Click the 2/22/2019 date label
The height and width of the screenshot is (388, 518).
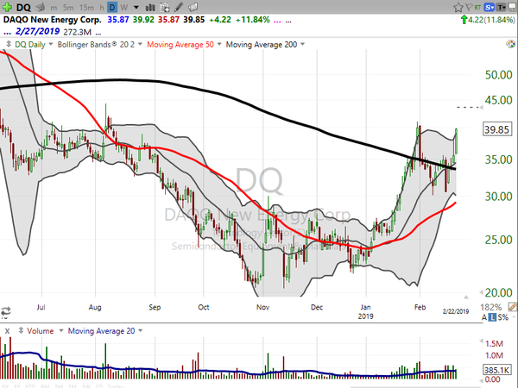[456, 311]
